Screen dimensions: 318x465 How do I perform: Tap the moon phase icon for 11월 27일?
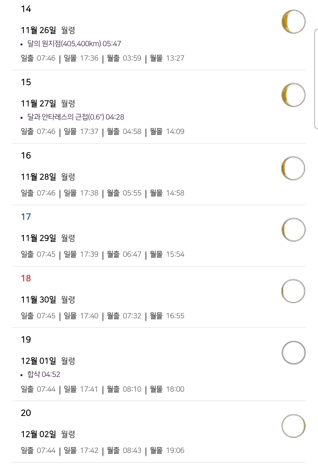point(293,95)
